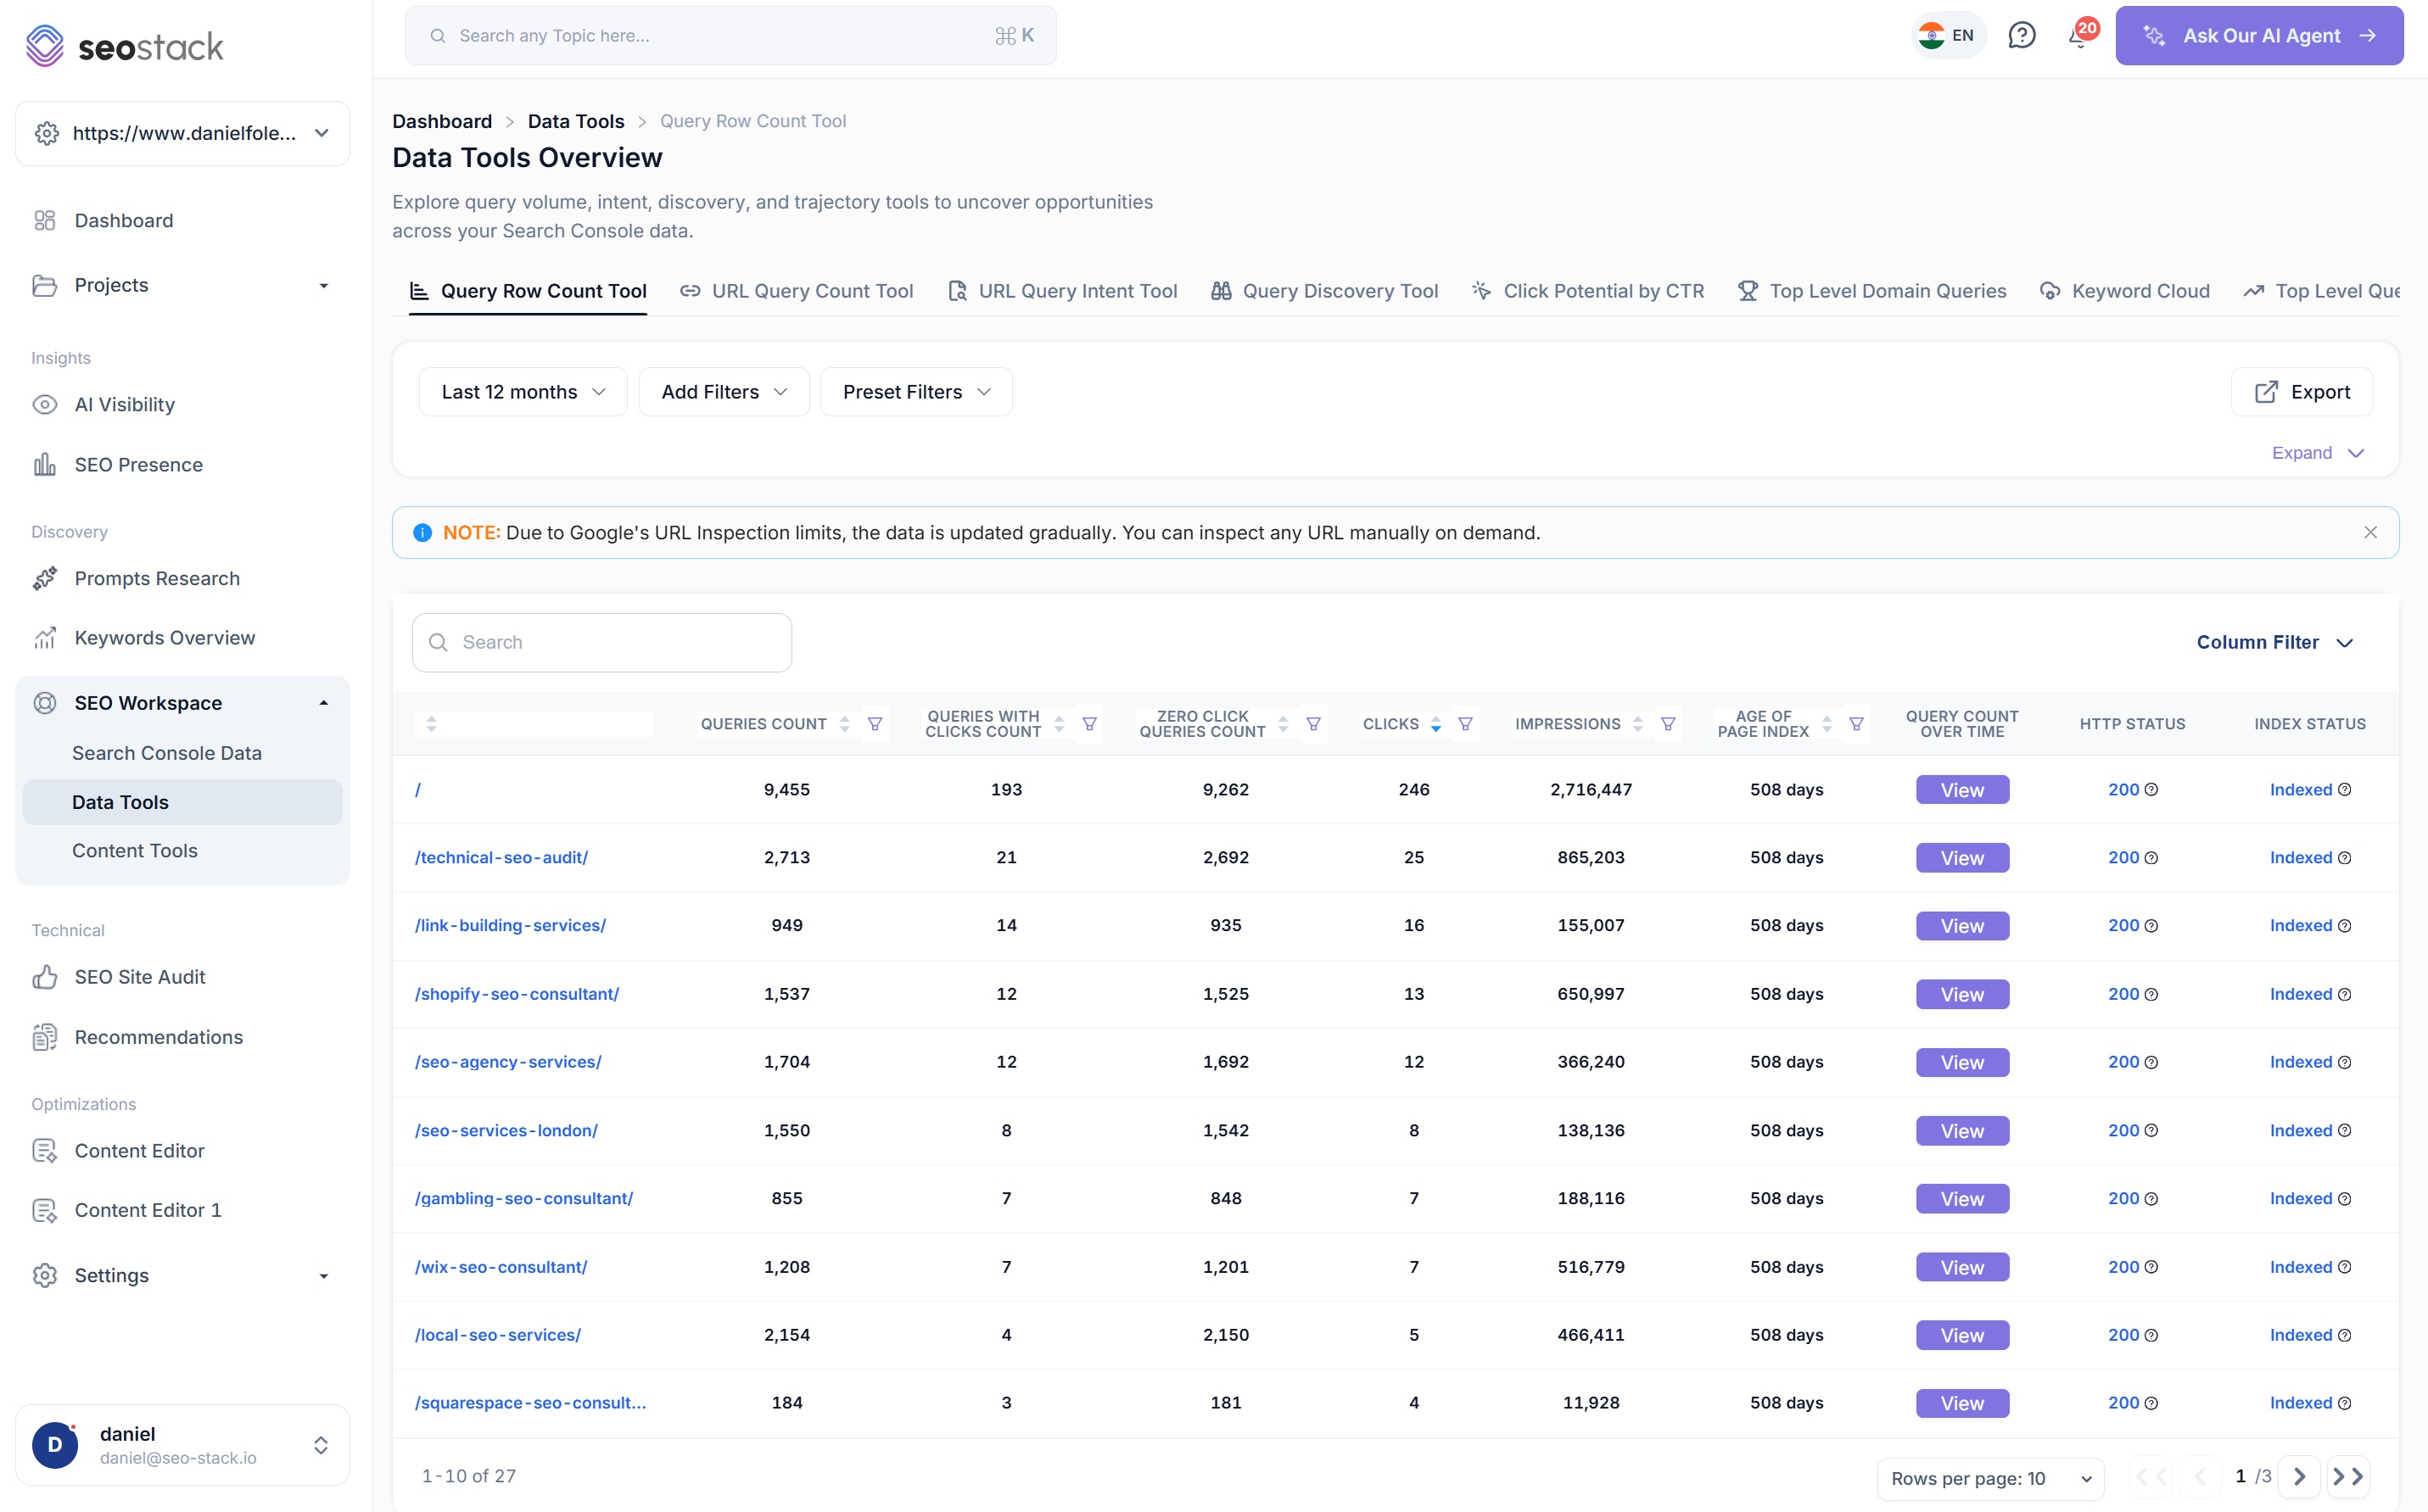Switch to Keyword Cloud tab
The width and height of the screenshot is (2428, 1512).
pos(2124,291)
